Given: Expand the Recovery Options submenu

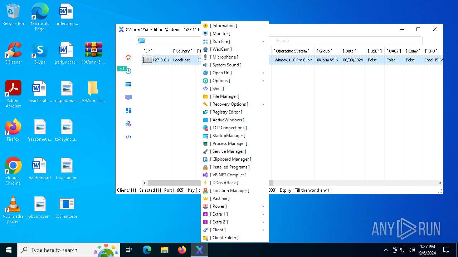Looking at the screenshot, I should coord(263,104).
